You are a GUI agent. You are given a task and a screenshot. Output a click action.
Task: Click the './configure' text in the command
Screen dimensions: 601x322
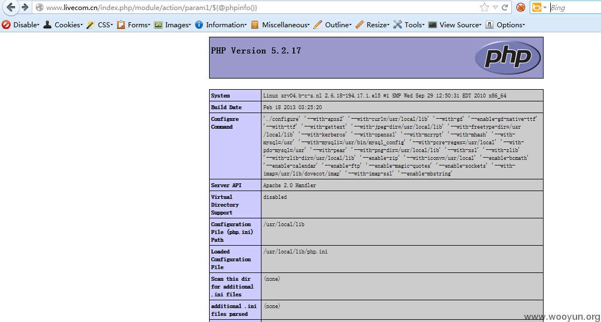pyautogui.click(x=282, y=119)
